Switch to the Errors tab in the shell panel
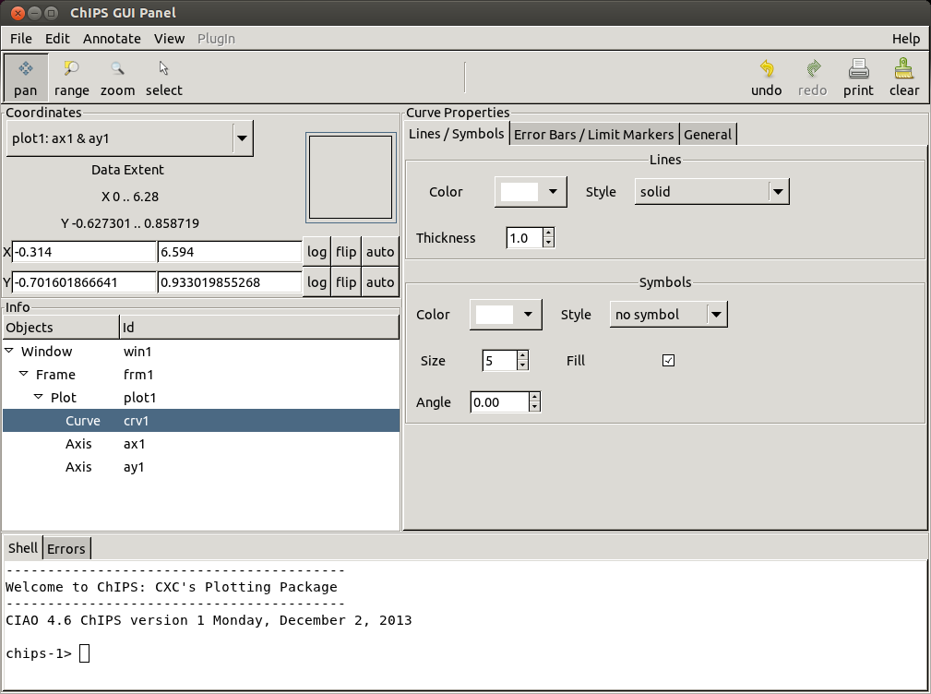 (x=66, y=548)
